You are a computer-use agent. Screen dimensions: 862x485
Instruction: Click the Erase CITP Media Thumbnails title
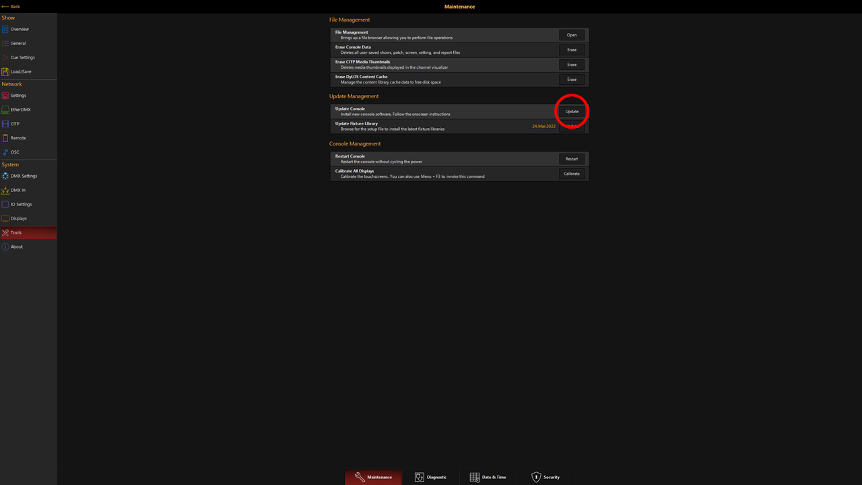[362, 62]
